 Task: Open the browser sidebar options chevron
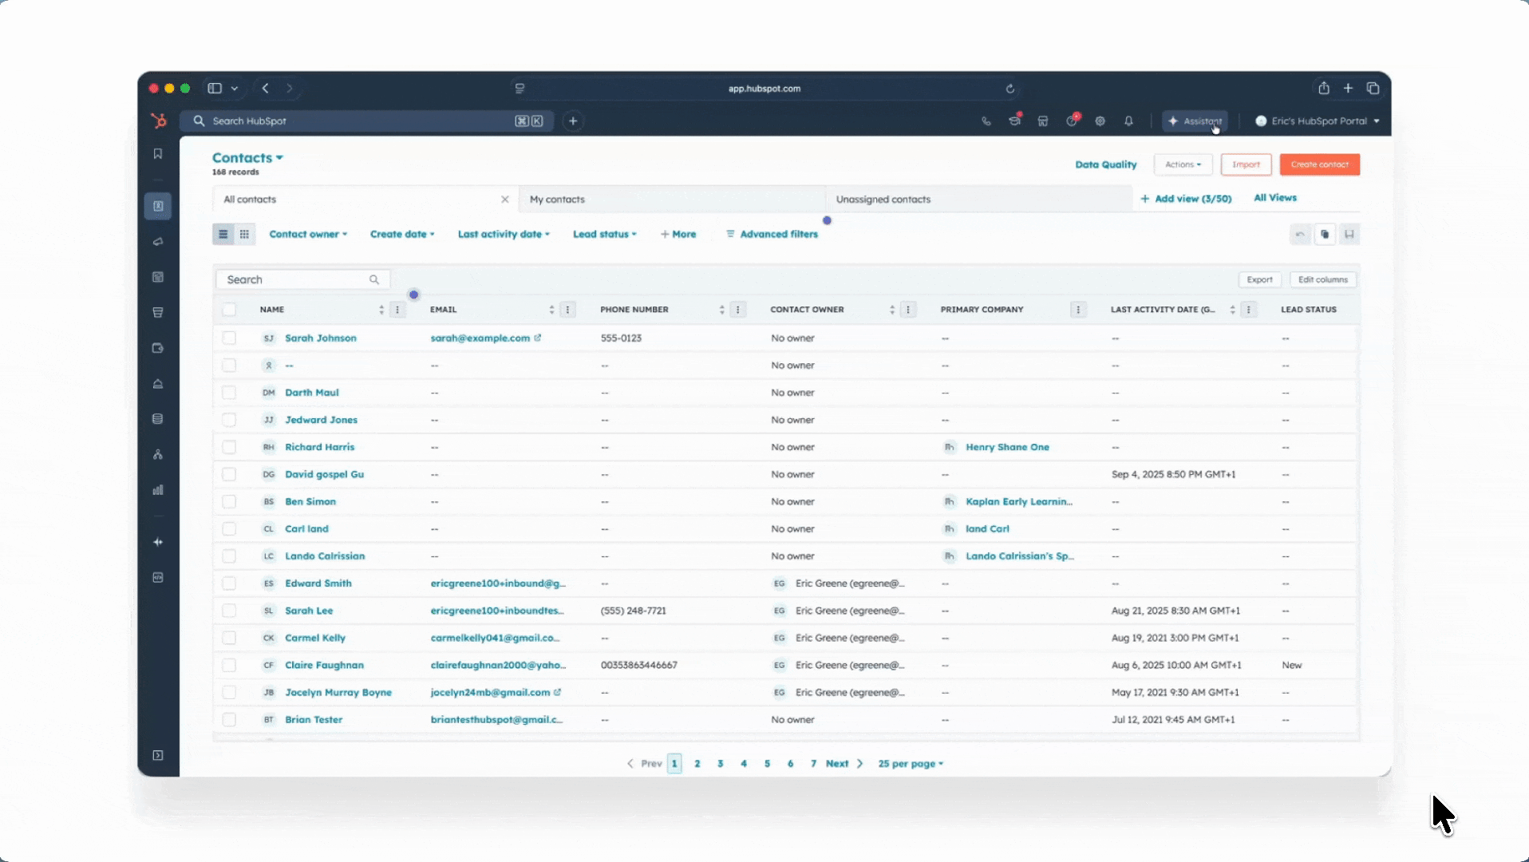coord(235,89)
